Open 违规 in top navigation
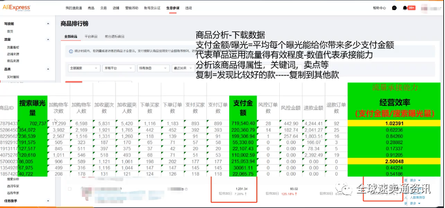This screenshot has width=445, height=208. 188,8
